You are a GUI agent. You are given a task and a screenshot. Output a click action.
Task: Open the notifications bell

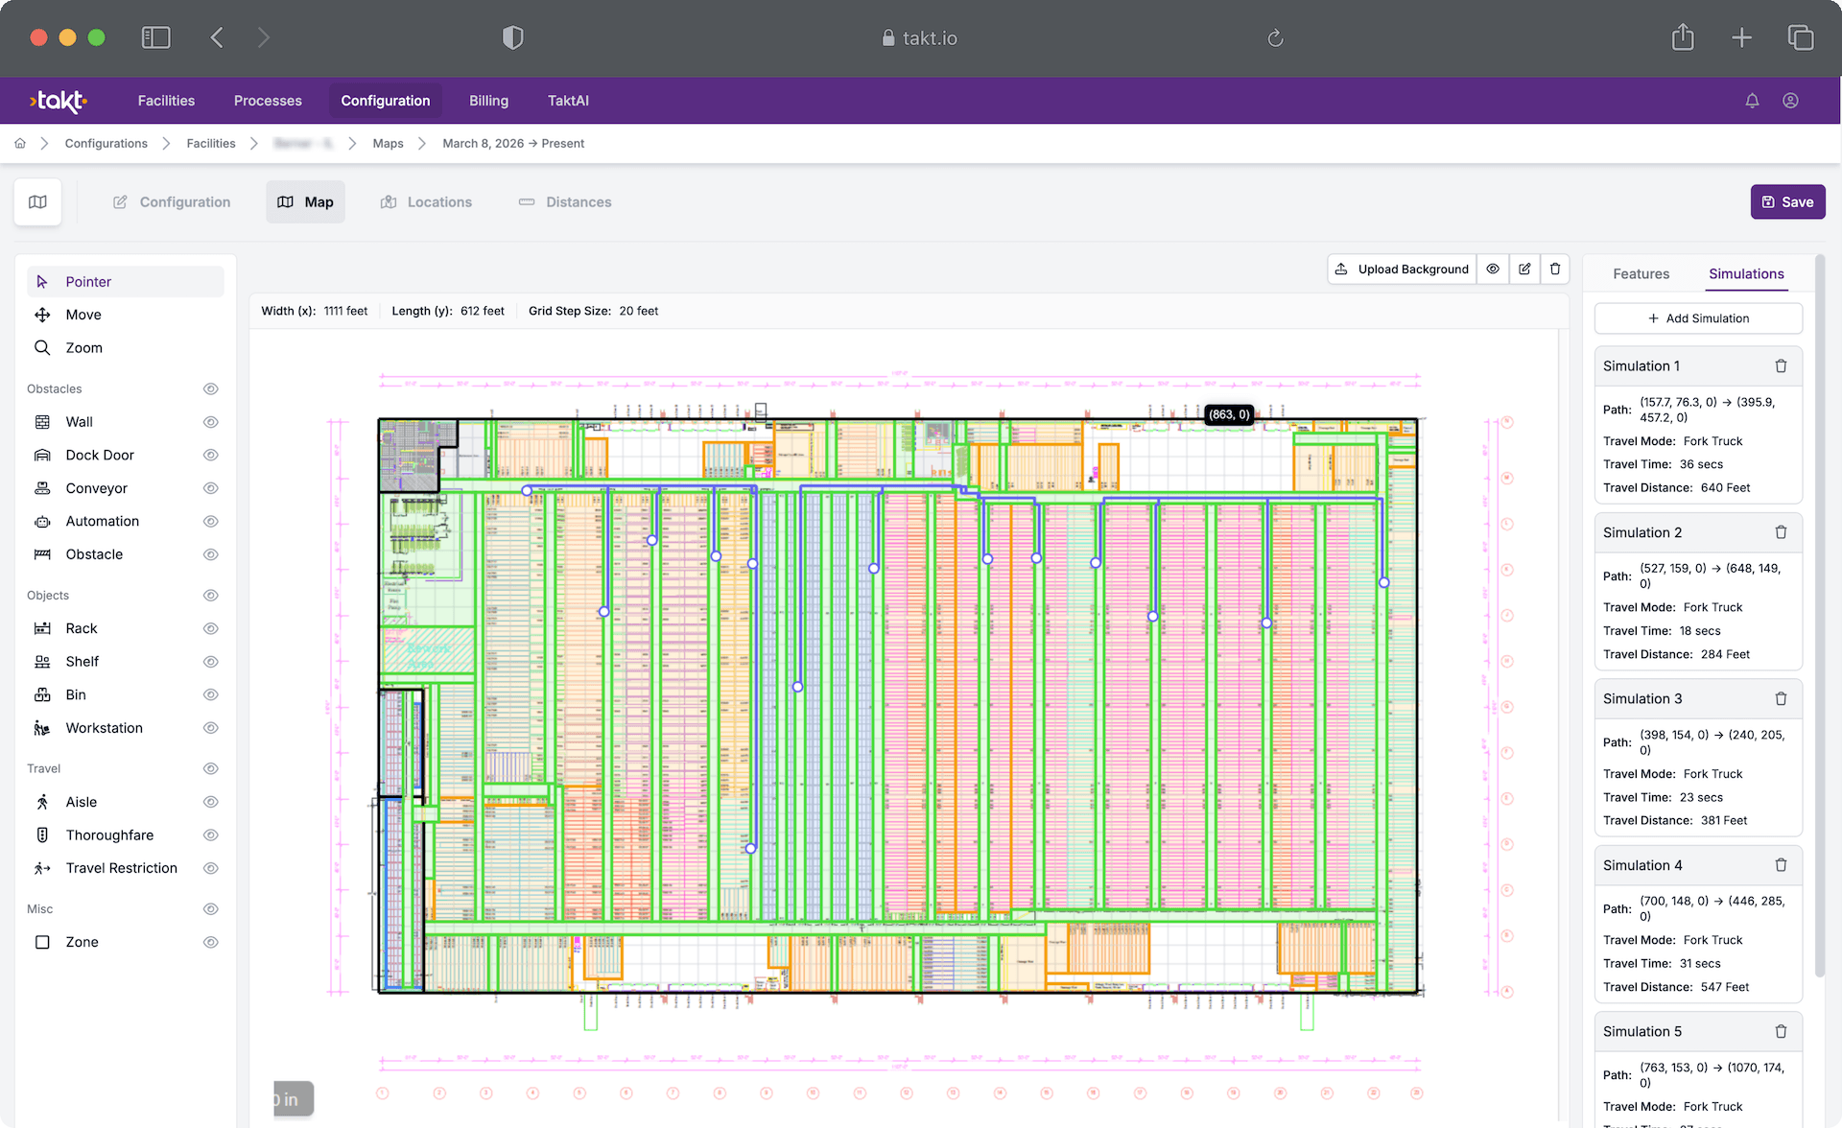(x=1752, y=101)
